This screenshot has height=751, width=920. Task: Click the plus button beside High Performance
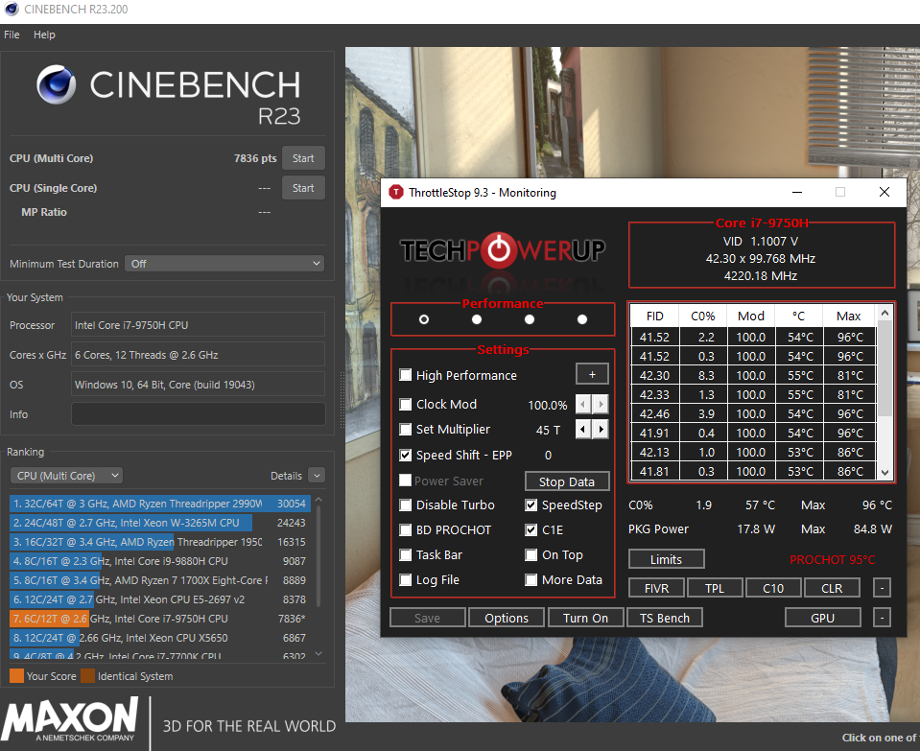tap(592, 374)
